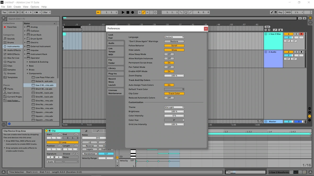Click the Grid Line Intensity slider

[x=174, y=124]
